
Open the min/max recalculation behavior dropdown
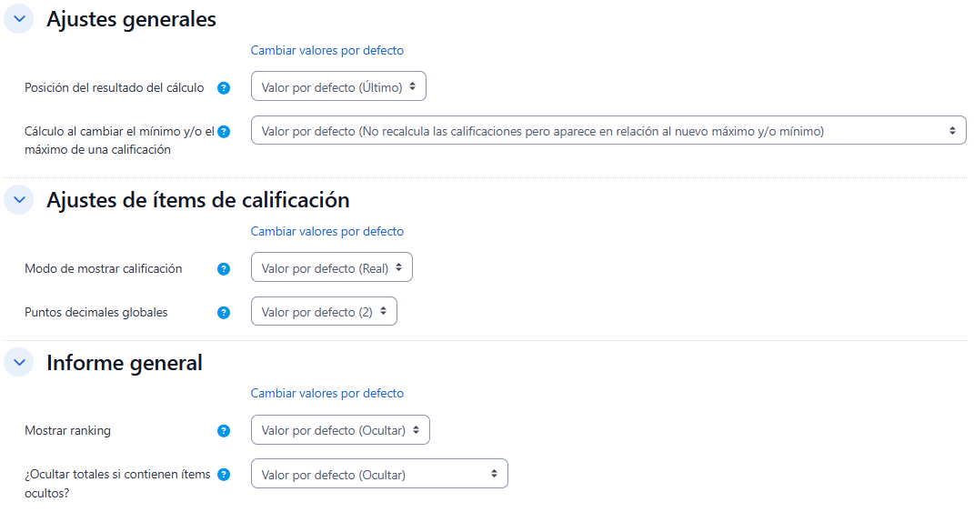coord(607,131)
